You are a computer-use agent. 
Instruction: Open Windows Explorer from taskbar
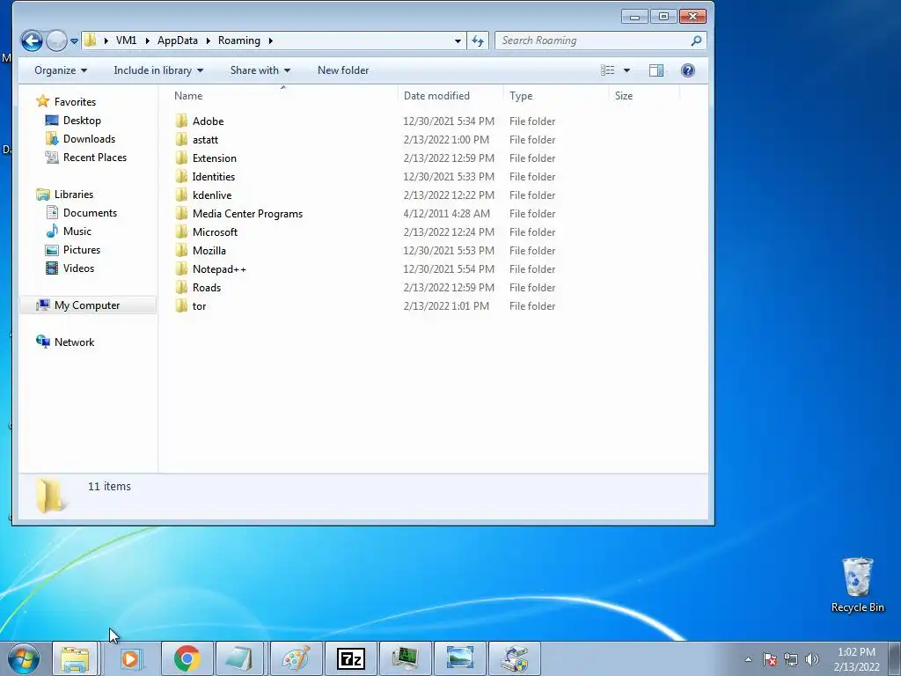tap(76, 658)
